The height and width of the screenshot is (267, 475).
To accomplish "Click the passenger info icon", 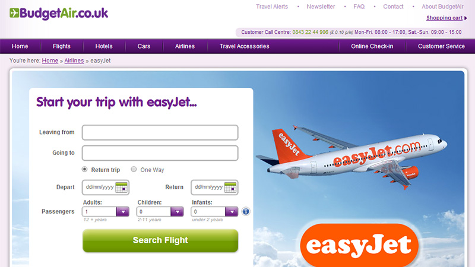I will pos(246,211).
